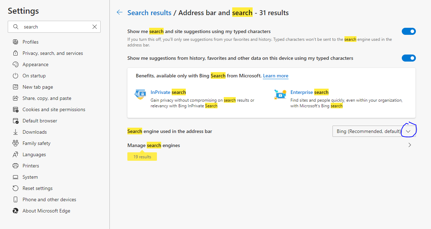
Task: Open Profiles settings section
Action: coord(31,42)
